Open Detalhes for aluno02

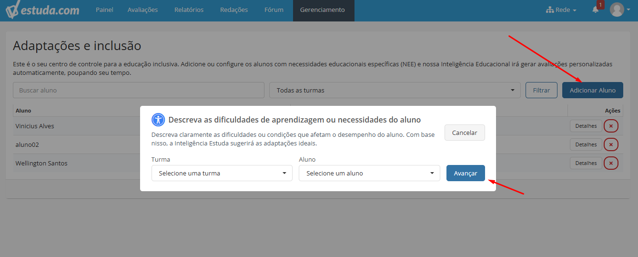pyautogui.click(x=586, y=144)
